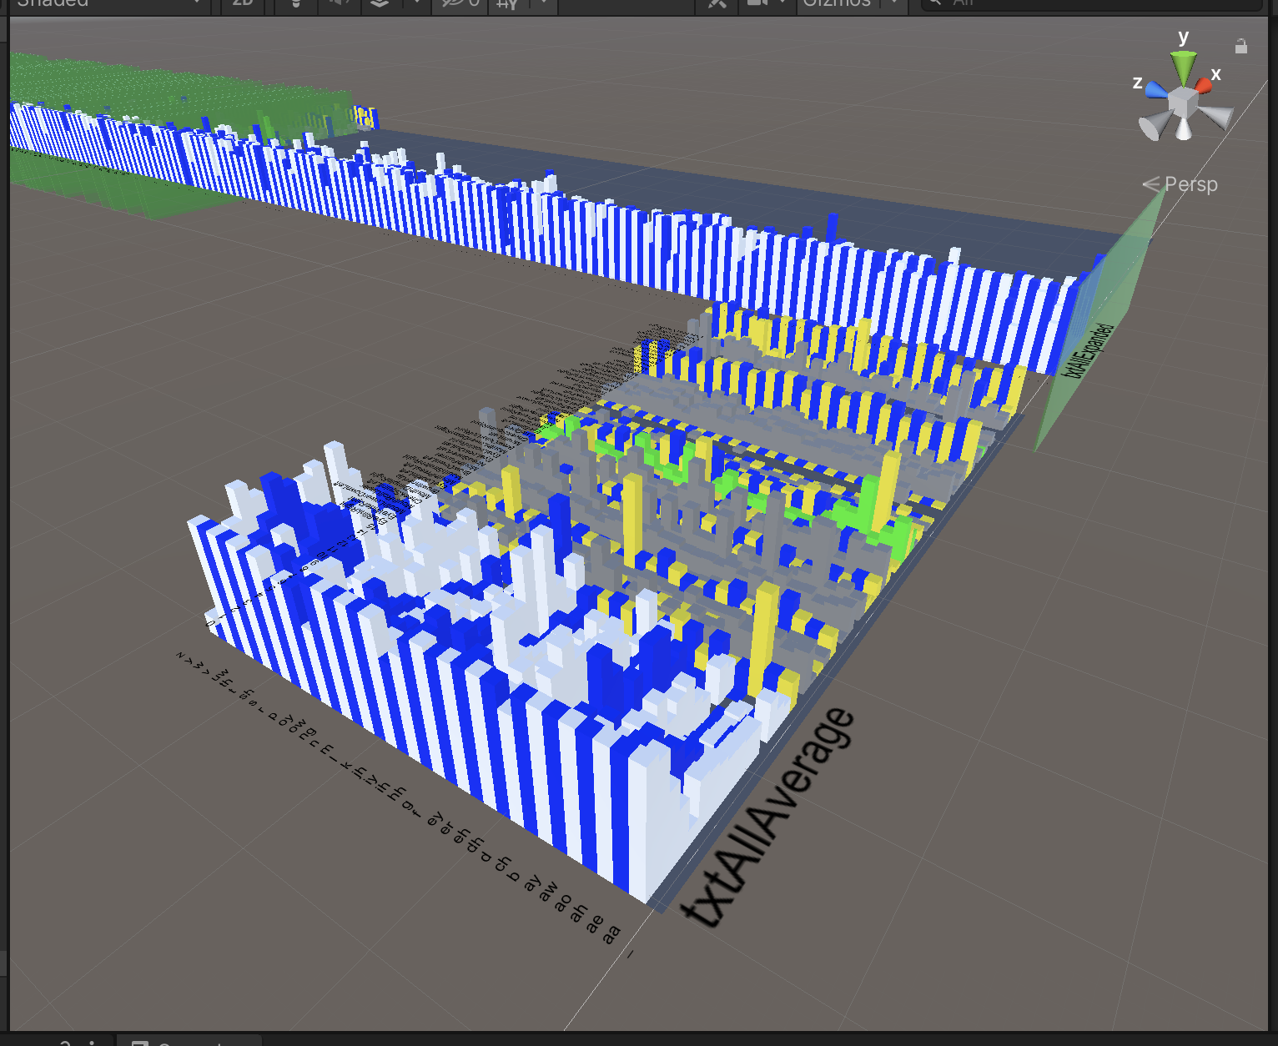Toggle the grid visibility icon
The image size is (1278, 1046).
coord(506,3)
